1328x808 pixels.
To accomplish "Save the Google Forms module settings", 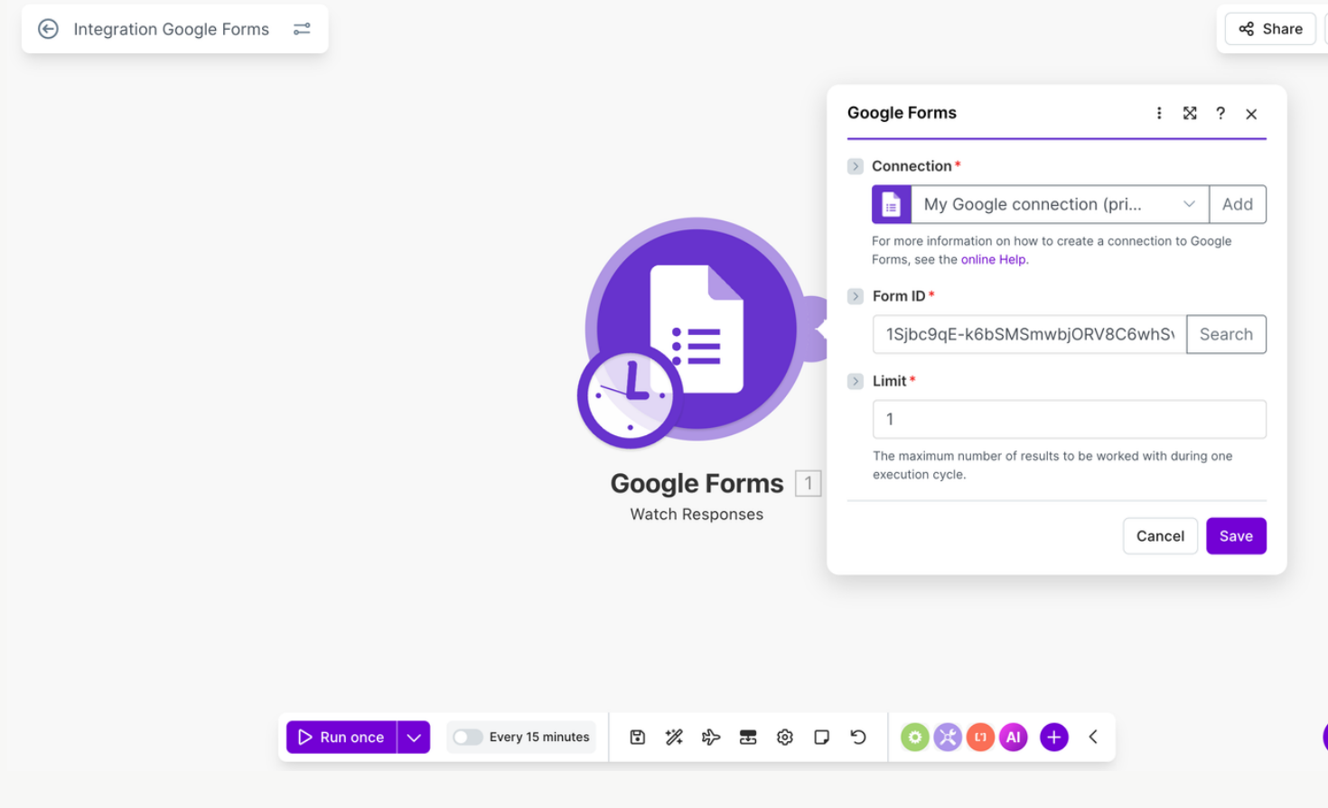I will point(1236,536).
